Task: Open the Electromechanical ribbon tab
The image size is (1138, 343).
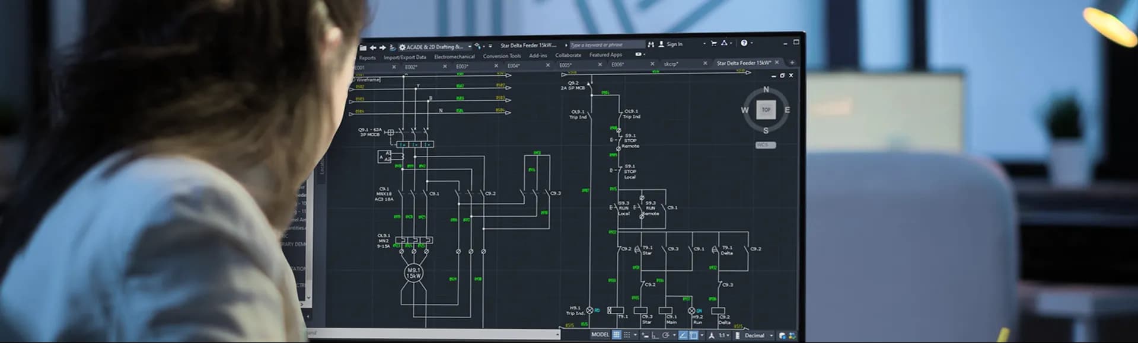Action: point(454,56)
